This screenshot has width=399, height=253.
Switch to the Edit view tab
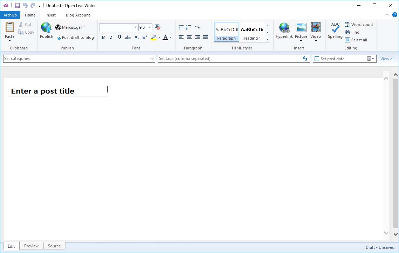click(x=11, y=246)
